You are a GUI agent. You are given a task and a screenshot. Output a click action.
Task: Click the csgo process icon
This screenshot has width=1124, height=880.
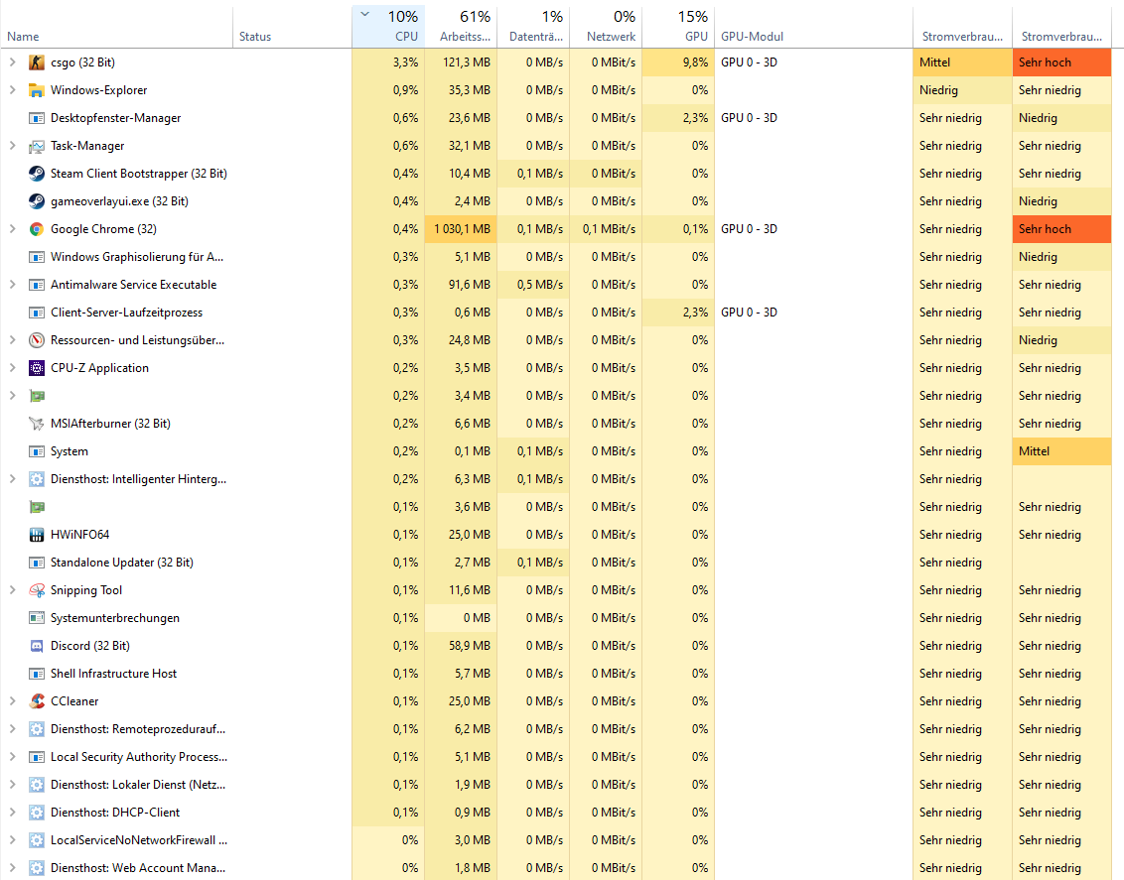point(37,63)
